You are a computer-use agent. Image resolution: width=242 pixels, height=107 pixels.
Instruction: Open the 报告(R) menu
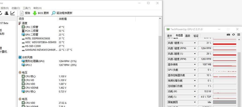[5, 8]
